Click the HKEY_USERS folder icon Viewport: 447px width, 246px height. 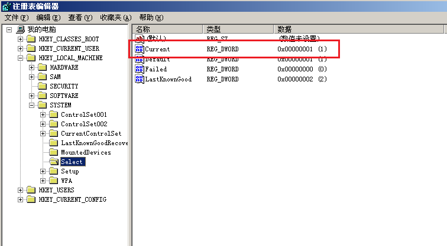(x=31, y=190)
